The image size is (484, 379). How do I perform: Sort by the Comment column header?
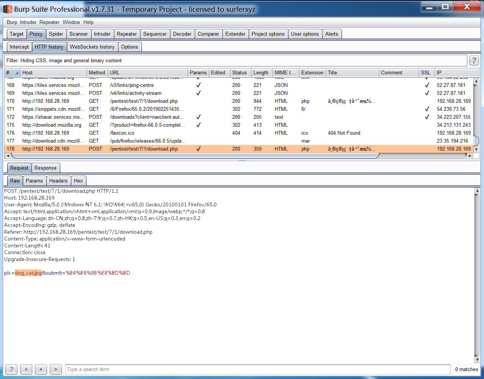399,72
